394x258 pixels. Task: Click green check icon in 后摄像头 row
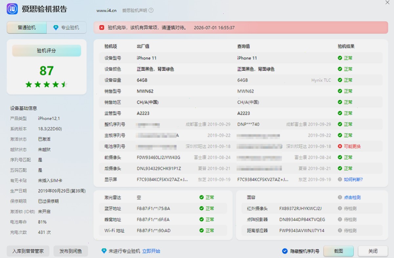(x=340, y=168)
